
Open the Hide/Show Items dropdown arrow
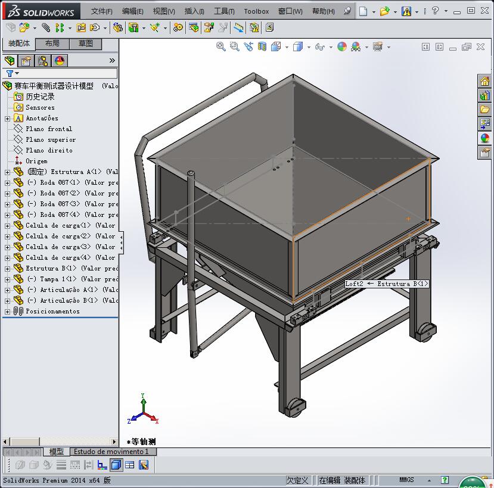pyautogui.click(x=331, y=48)
